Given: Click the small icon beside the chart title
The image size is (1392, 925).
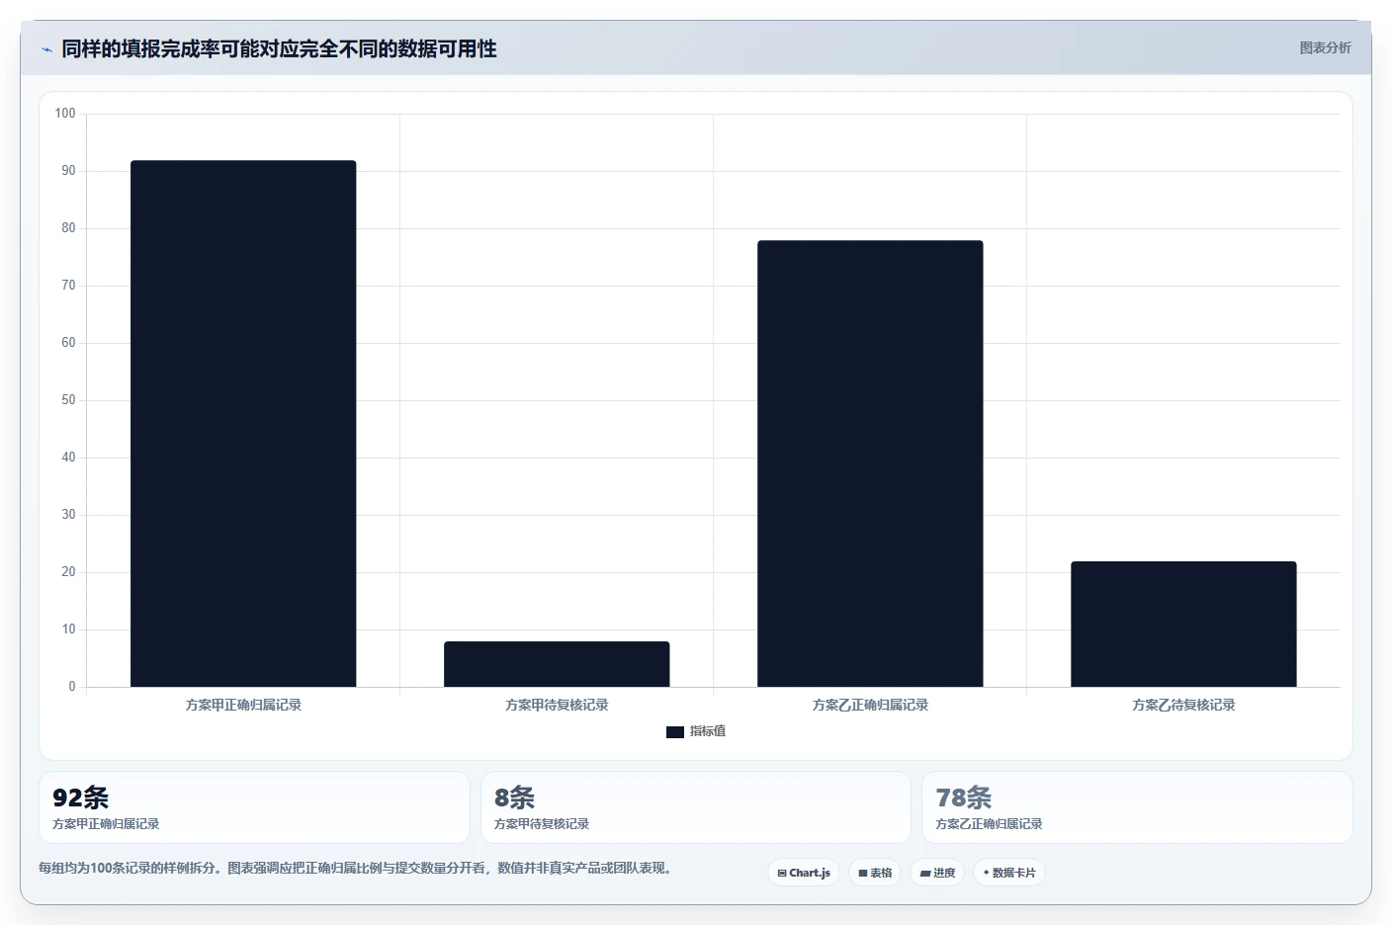Looking at the screenshot, I should pyautogui.click(x=46, y=49).
